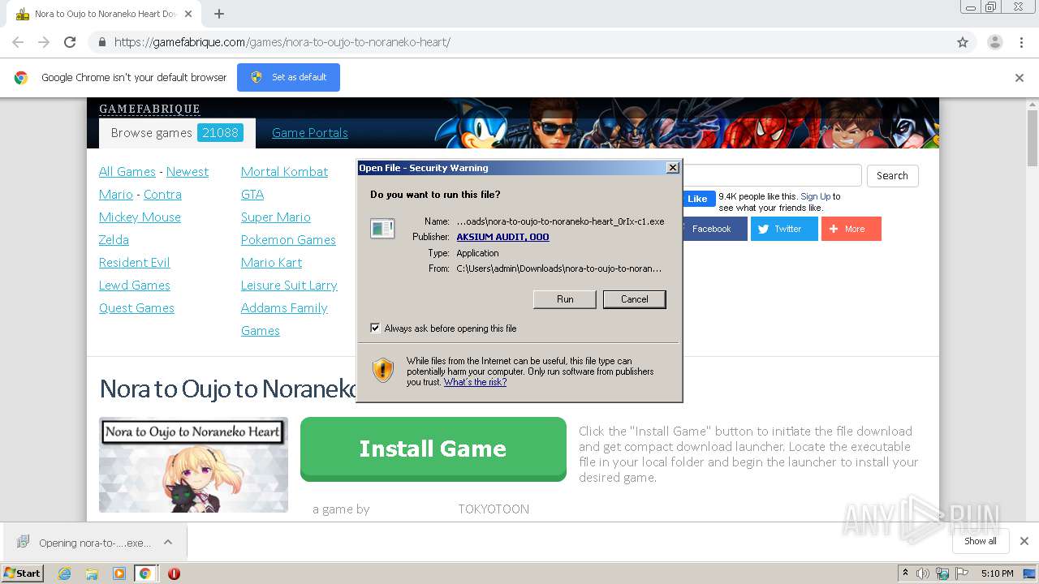Cancel the Open File security warning

[634, 299]
